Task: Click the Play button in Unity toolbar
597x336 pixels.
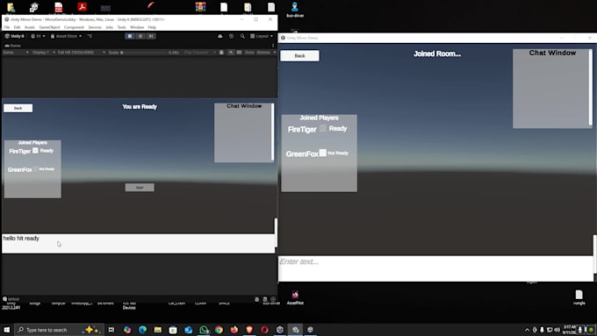Action: [x=130, y=36]
